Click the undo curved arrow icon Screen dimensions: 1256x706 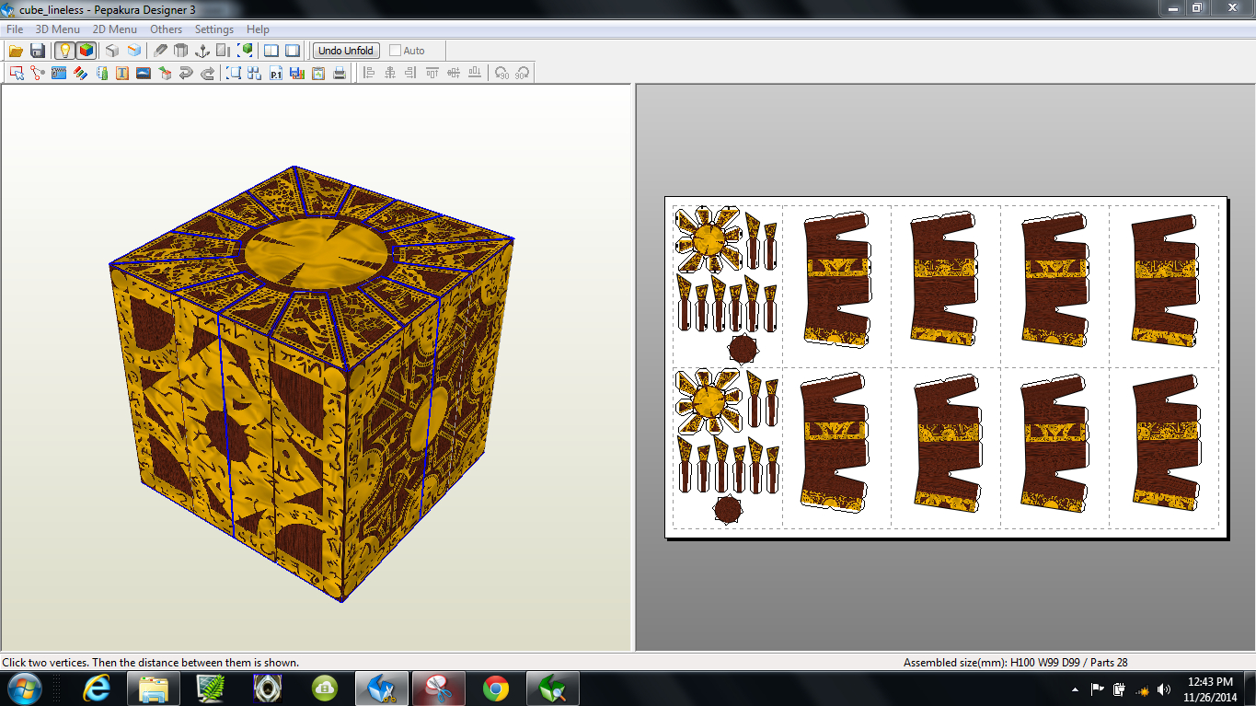186,73
